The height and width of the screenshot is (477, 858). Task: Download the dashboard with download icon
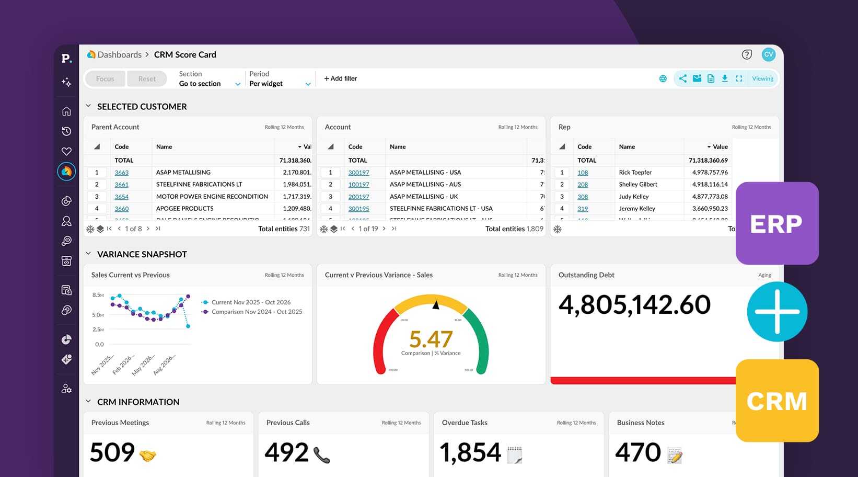tap(725, 78)
